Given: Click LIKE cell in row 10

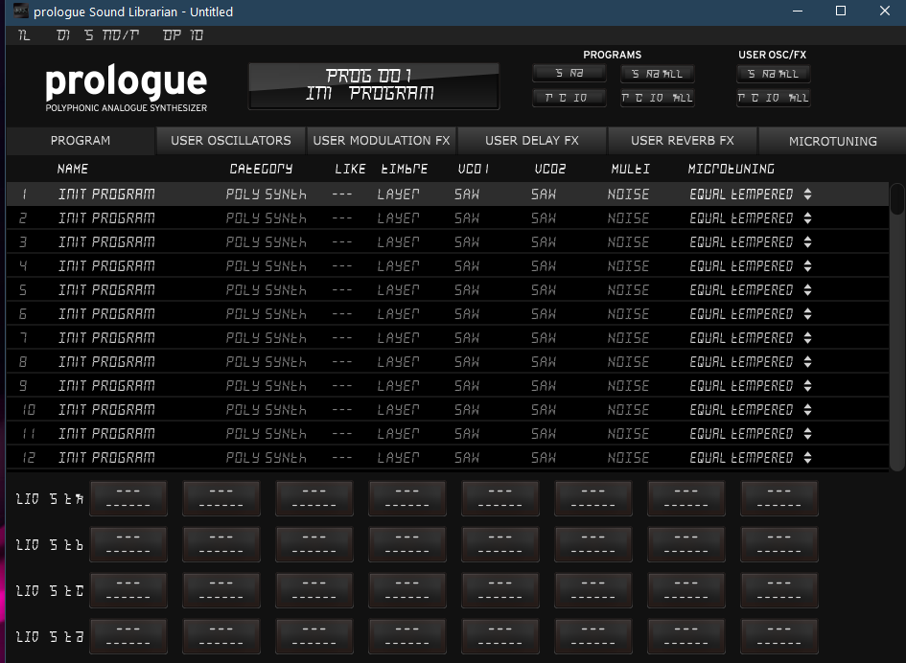Looking at the screenshot, I should click(x=342, y=409).
